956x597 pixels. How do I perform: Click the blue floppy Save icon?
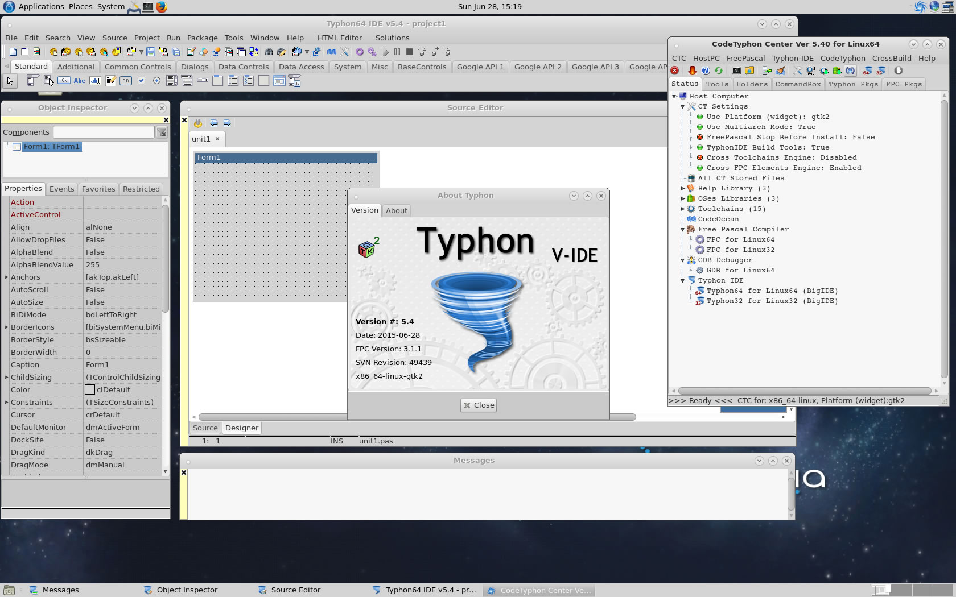[x=151, y=52]
